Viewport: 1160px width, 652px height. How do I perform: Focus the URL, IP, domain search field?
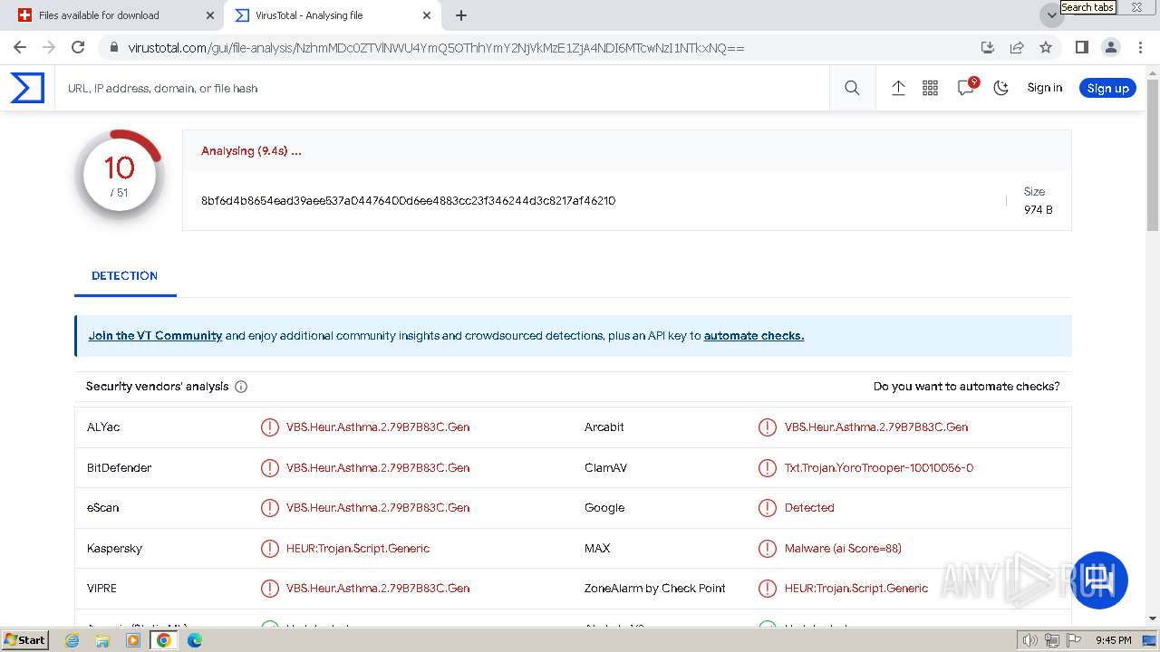click(444, 88)
